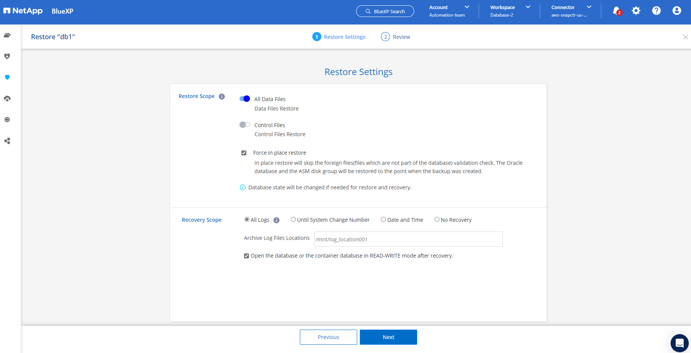Select the Date and Time radio button

(383, 219)
